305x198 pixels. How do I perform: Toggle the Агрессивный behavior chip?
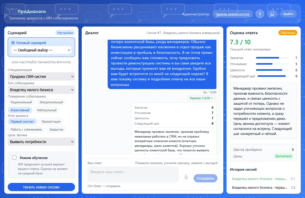click(x=20, y=110)
